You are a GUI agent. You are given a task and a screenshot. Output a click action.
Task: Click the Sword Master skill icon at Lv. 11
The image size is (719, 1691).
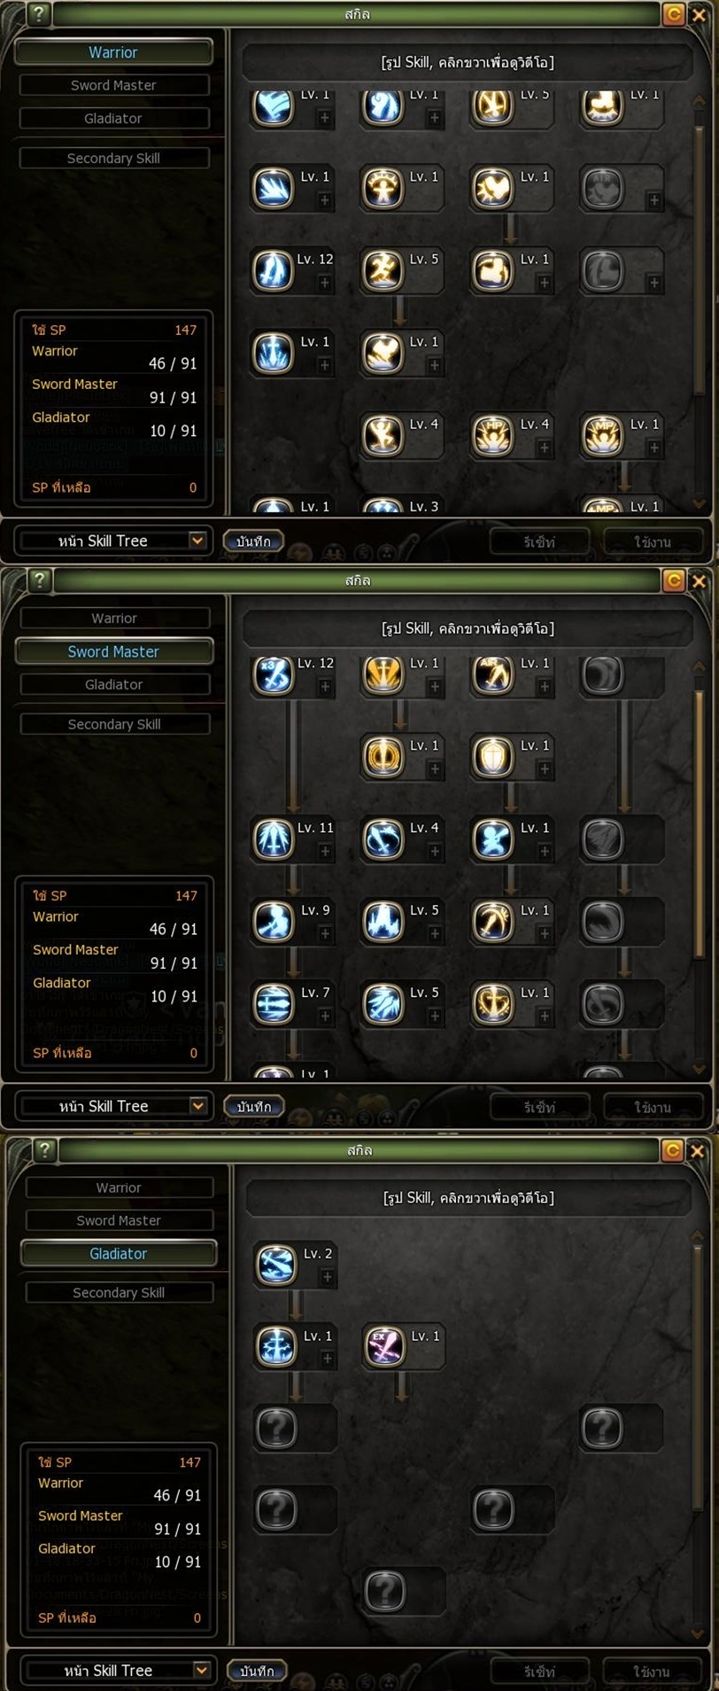(x=274, y=839)
